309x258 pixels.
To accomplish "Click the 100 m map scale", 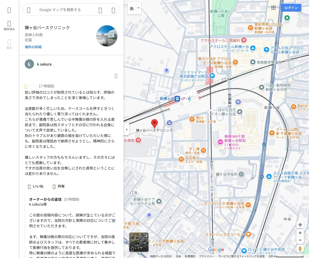I will (286, 256).
